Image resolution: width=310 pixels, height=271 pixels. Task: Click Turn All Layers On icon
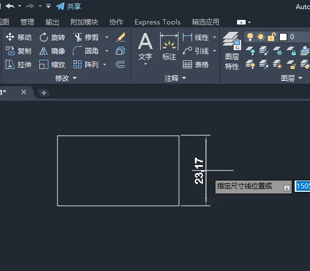point(251,64)
